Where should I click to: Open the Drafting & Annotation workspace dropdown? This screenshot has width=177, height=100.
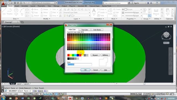(44, 3)
